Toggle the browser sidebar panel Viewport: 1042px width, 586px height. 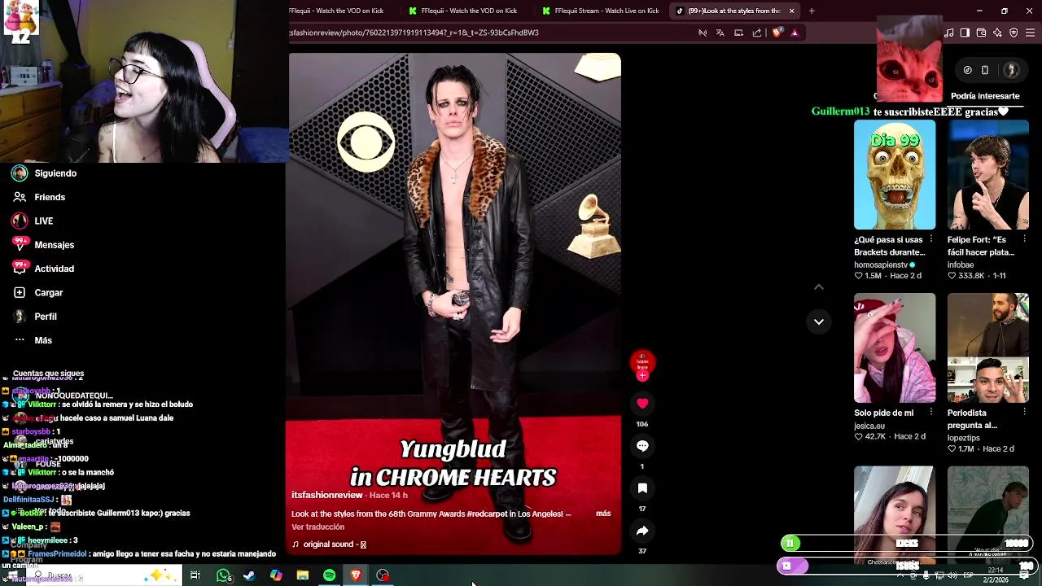(x=965, y=33)
